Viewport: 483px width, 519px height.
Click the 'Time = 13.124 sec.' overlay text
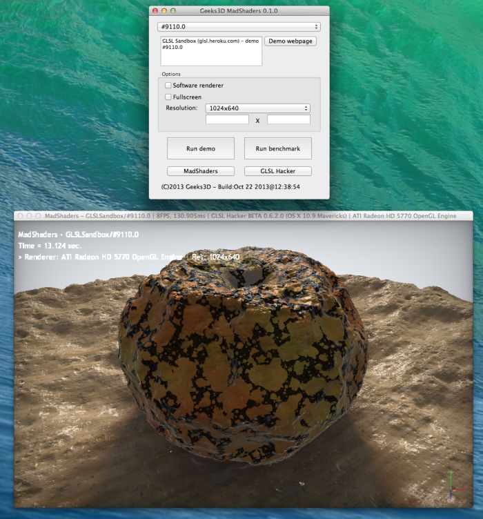click(x=50, y=246)
